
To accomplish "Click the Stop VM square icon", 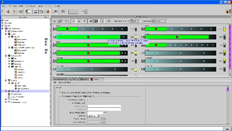I will click(79, 21).
